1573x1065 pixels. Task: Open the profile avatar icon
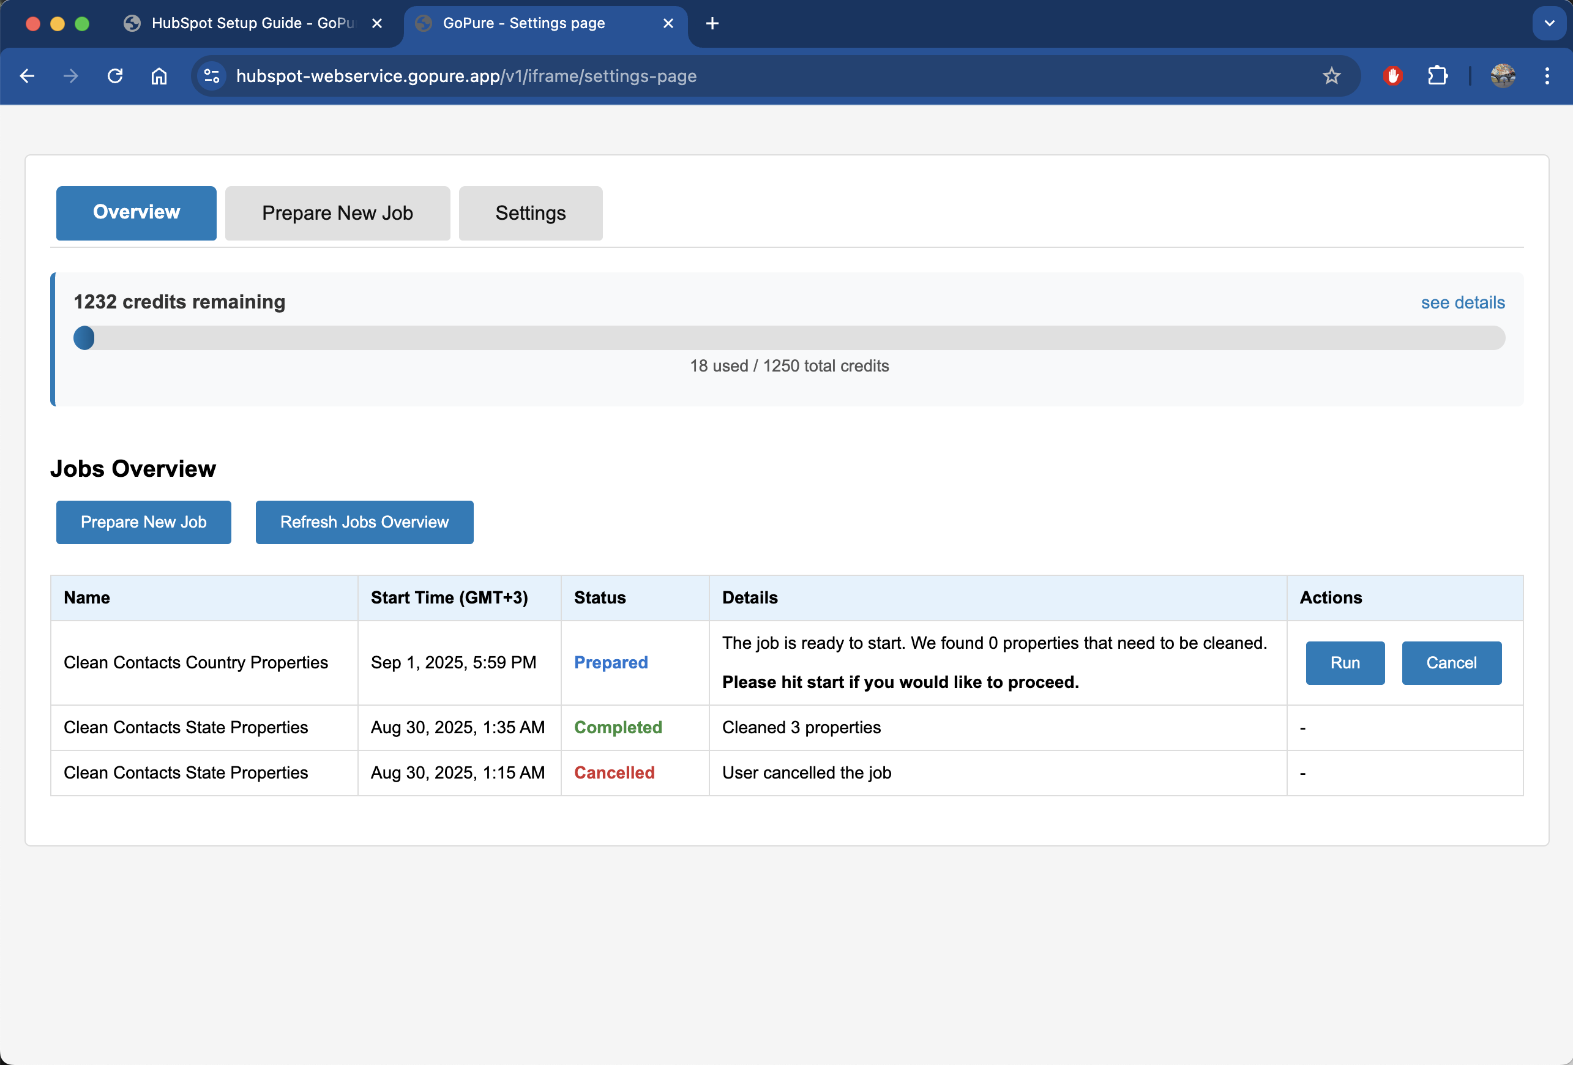[1502, 76]
